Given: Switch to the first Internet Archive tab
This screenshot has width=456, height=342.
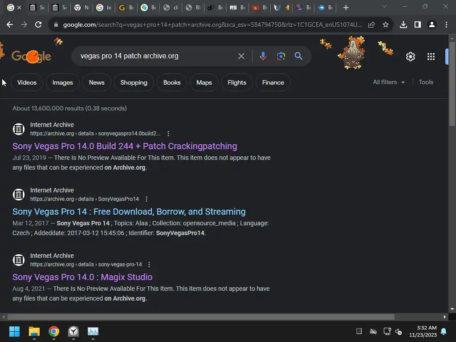Looking at the screenshot, I should 37,8.
